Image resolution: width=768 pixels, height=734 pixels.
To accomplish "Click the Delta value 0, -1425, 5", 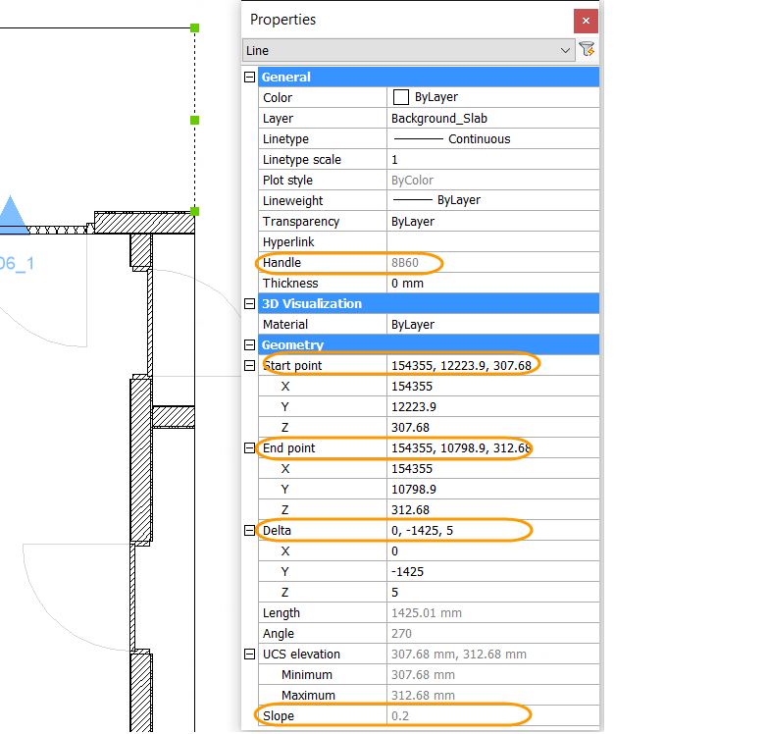I will click(x=422, y=530).
